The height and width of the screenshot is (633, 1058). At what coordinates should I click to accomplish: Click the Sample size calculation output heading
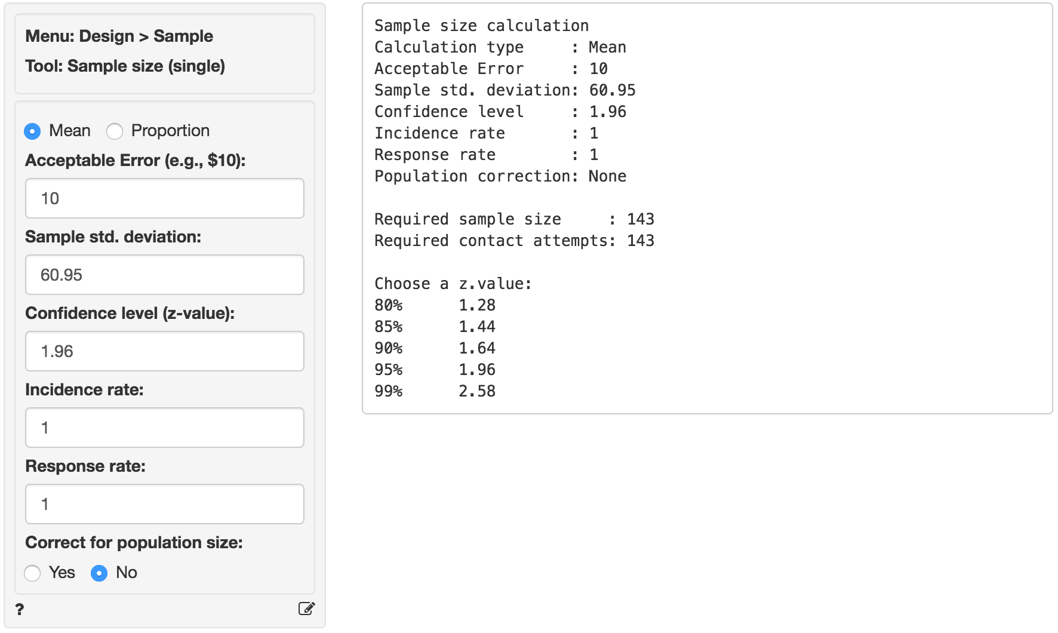coord(481,26)
